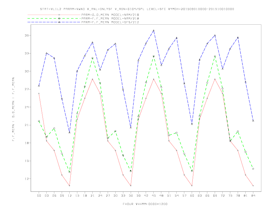Screen dimensions: 276x213
Task: Click blue GFS peak triangle at hour 45
Action: click(154, 31)
